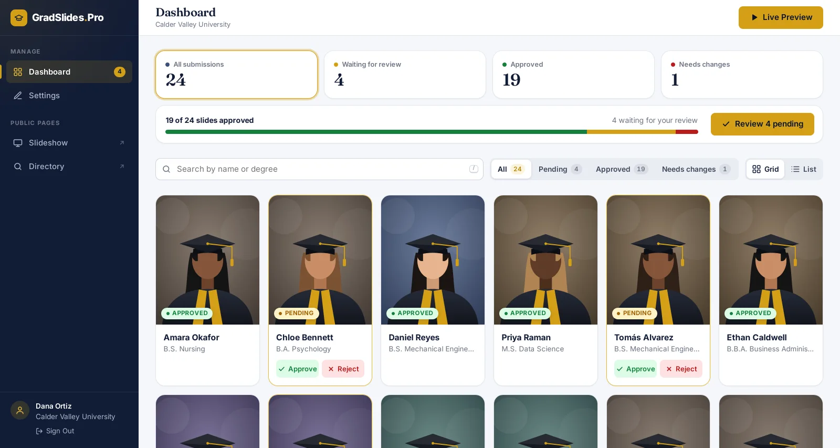Reject Chloe Bennett's slide
Viewport: 840px width, 448px height.
[343, 369]
